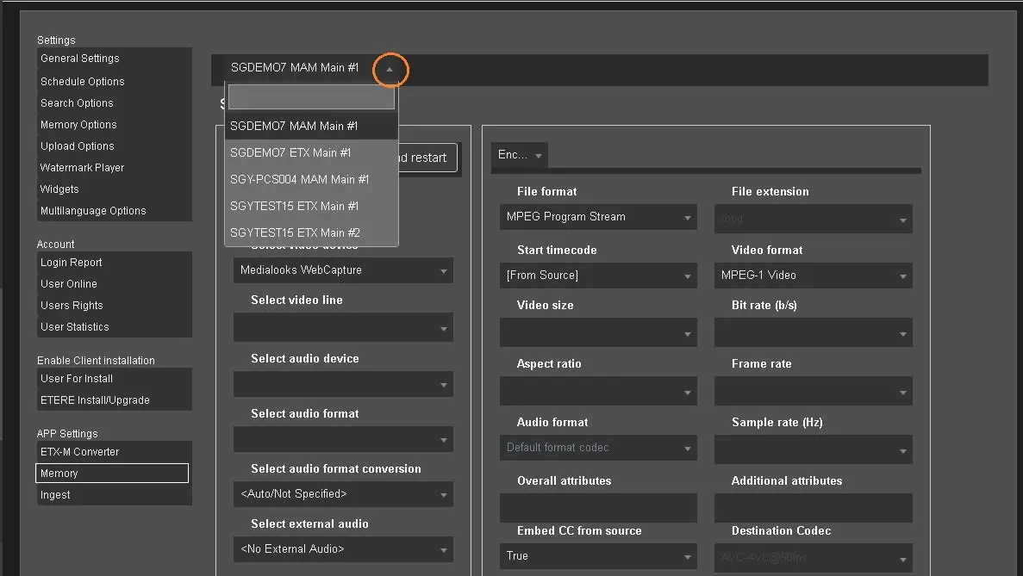Open Multilanguage Options page
Screen dimensions: 1023x576
tap(93, 211)
